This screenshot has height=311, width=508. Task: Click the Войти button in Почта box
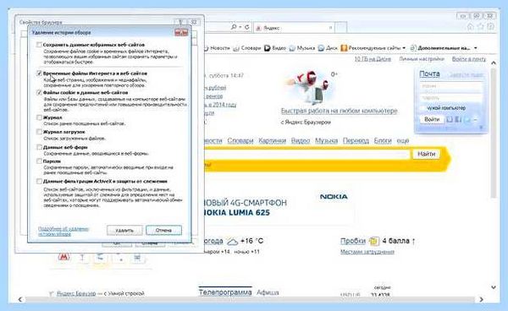(432, 119)
